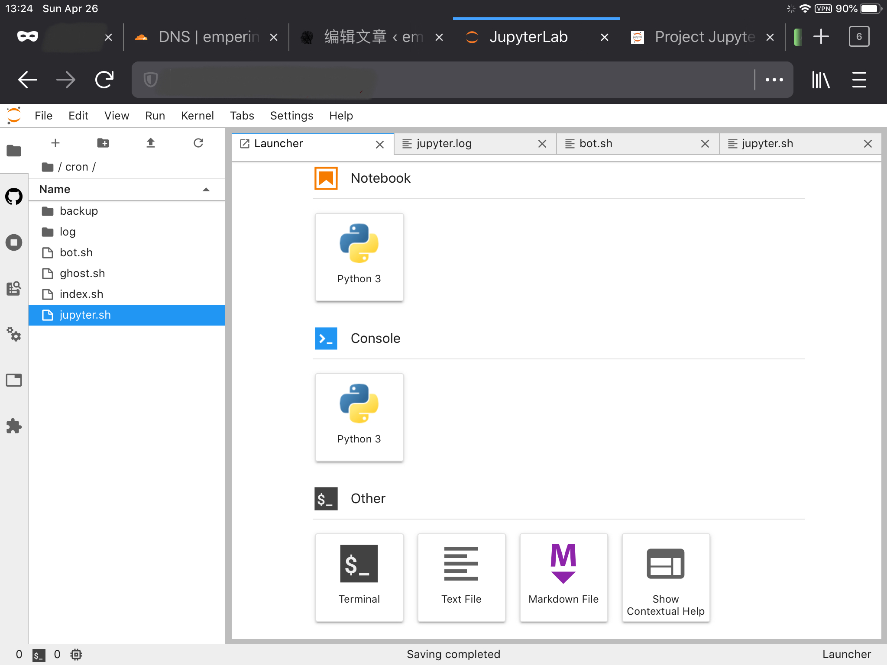Click the Upload Files icon
887x665 pixels.
pos(151,143)
